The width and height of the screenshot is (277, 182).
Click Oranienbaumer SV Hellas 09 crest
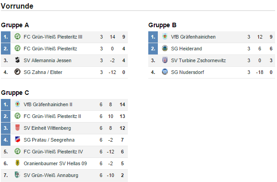tap(17, 163)
